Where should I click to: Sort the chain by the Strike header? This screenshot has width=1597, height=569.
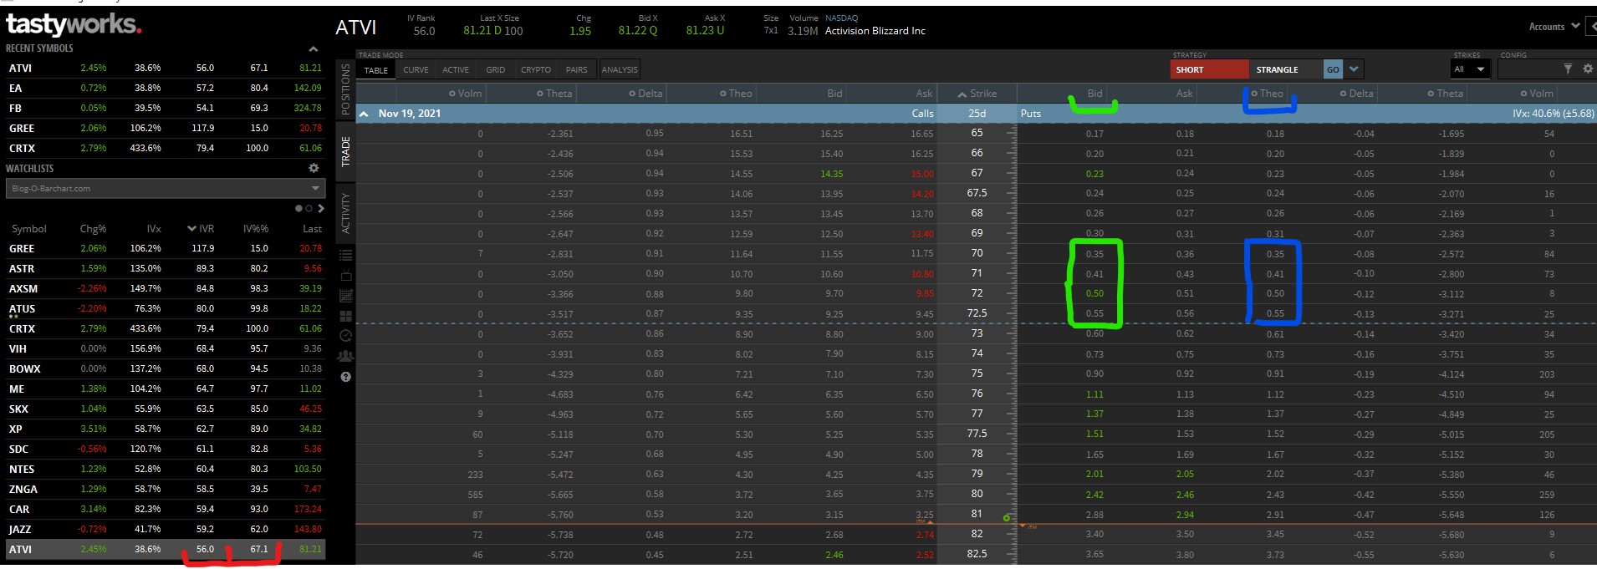977,94
